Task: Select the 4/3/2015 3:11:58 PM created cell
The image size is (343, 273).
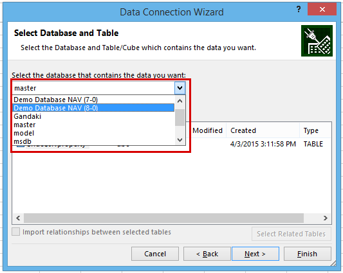Action: (263, 144)
